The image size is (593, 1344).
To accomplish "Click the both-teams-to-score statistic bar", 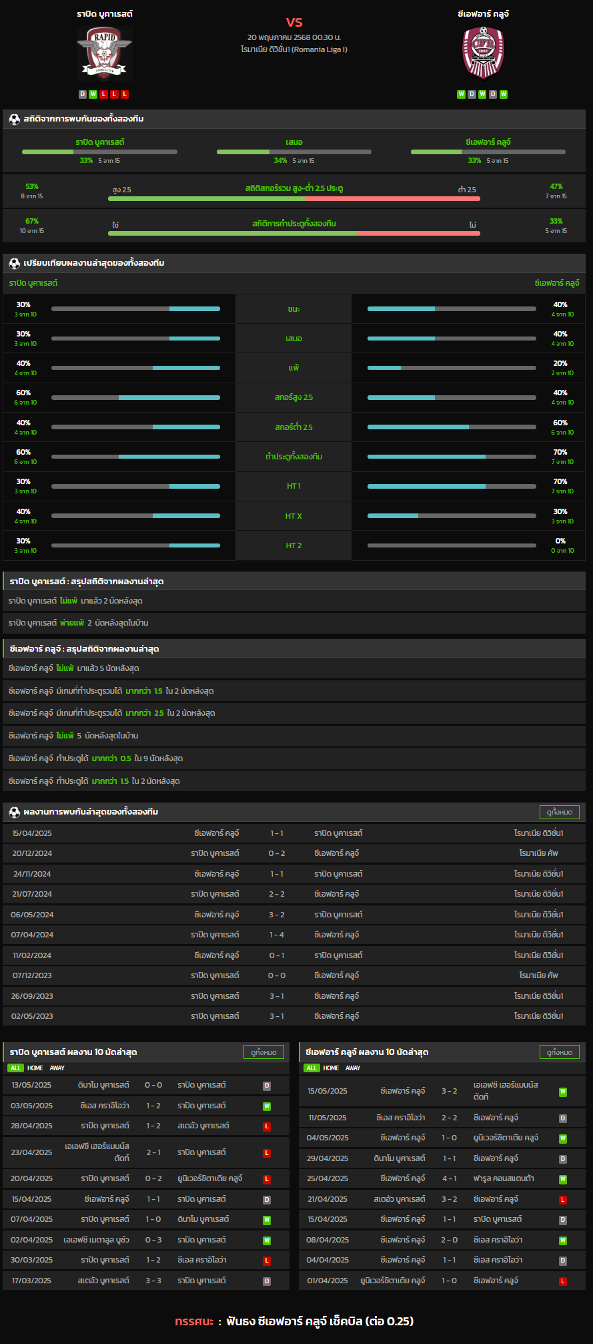I will tap(294, 233).
